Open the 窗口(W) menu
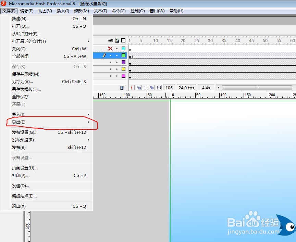Screen dimensions: 296x242 click(x=157, y=11)
